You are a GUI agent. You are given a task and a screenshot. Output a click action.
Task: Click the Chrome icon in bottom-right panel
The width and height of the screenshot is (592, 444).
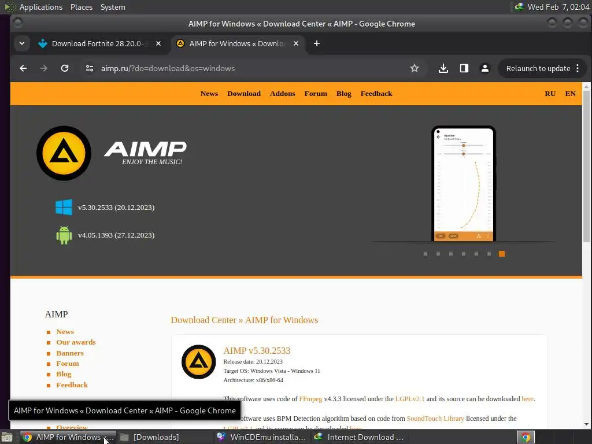(x=526, y=437)
